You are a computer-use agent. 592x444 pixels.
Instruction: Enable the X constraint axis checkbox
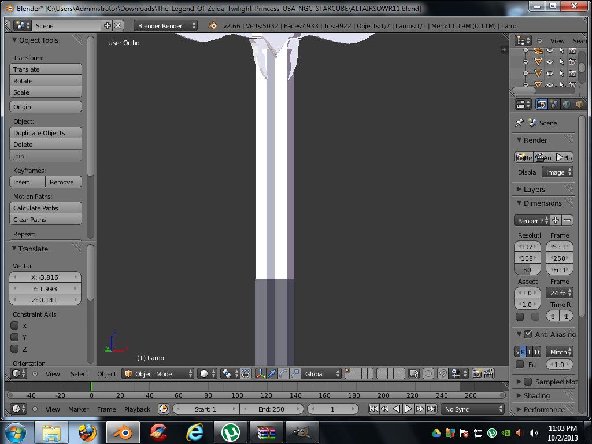pyautogui.click(x=15, y=325)
